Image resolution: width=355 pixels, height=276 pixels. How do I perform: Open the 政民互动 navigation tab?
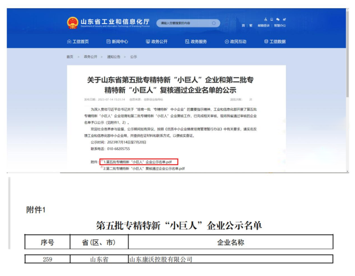pyautogui.click(x=235, y=42)
